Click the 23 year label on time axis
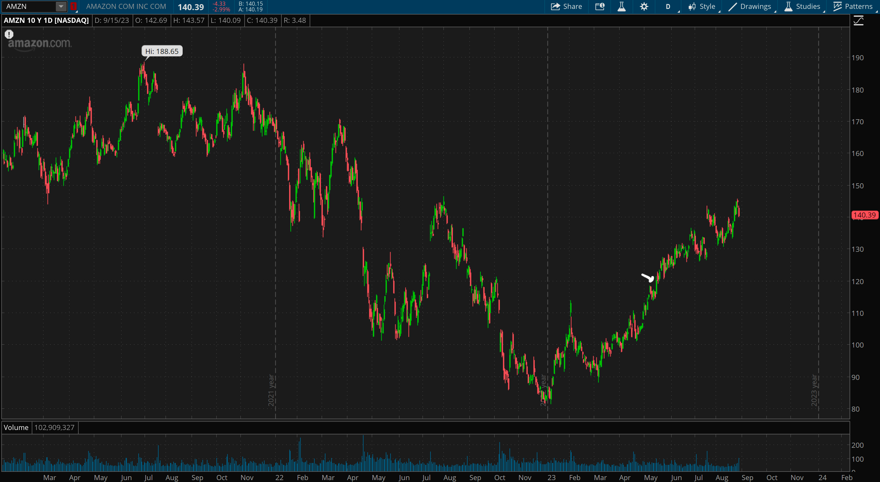The image size is (880, 482). point(551,477)
